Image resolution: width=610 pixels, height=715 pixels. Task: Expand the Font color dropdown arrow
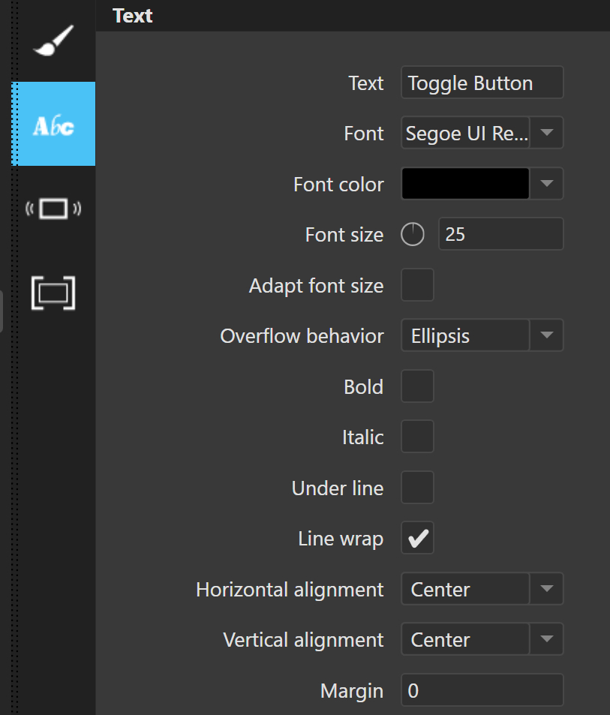[547, 183]
